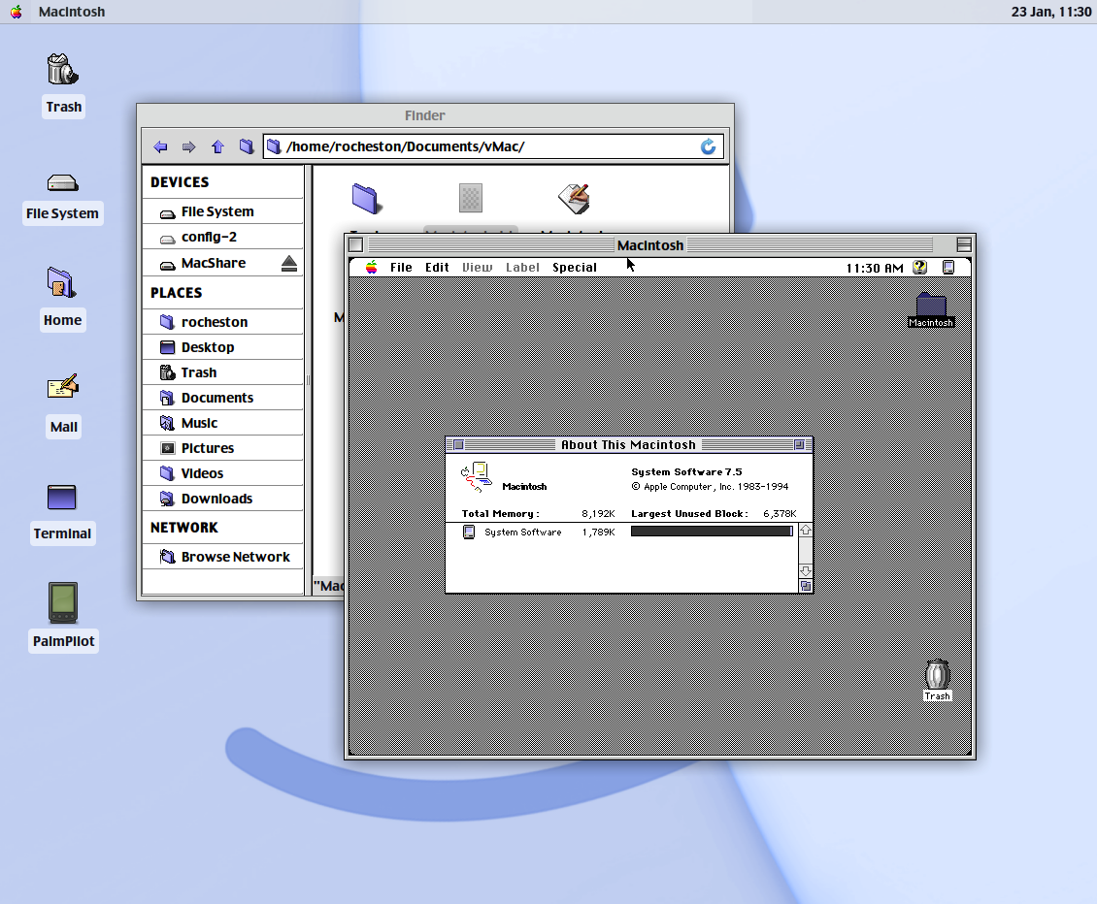Click System Software memory usage bar
Screen dimensions: 1097x904
tap(713, 532)
